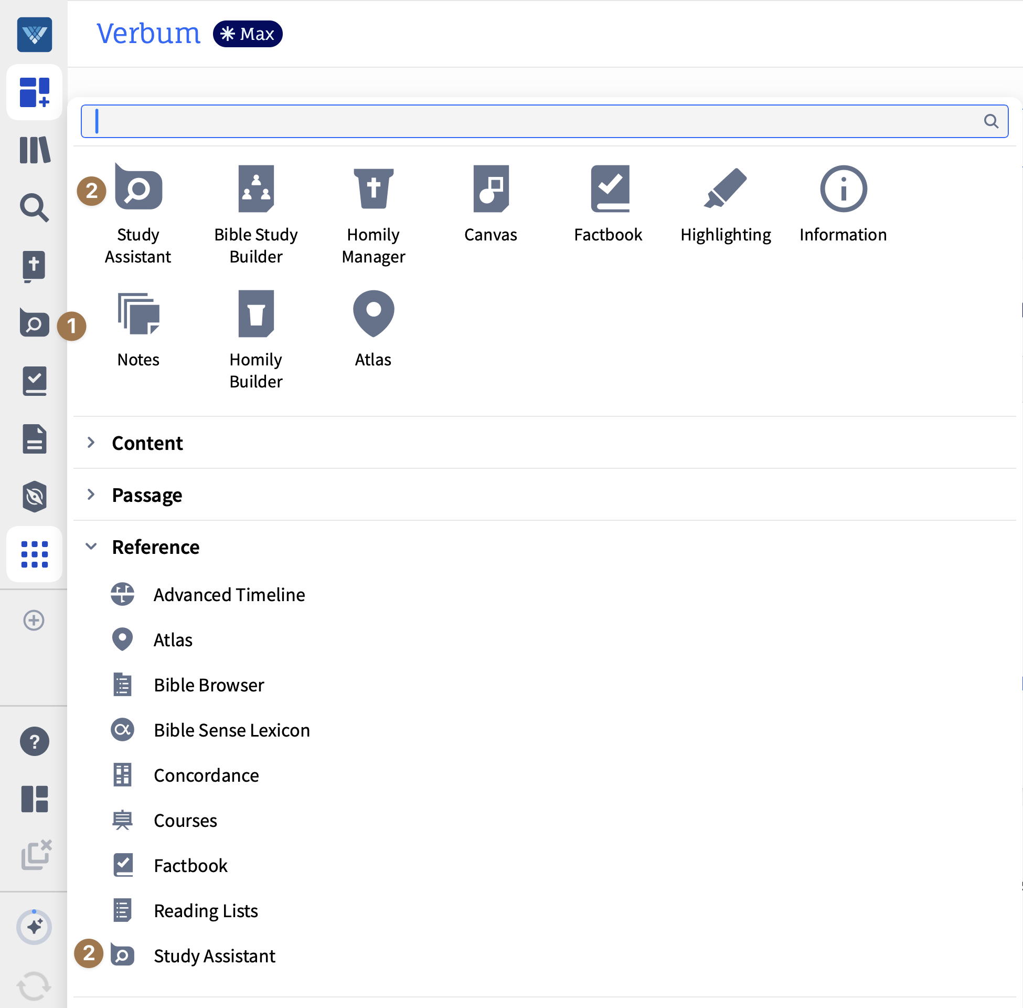Click the sync arrows icon in the sidebar
Screen dimensions: 1023x1008
(35, 985)
